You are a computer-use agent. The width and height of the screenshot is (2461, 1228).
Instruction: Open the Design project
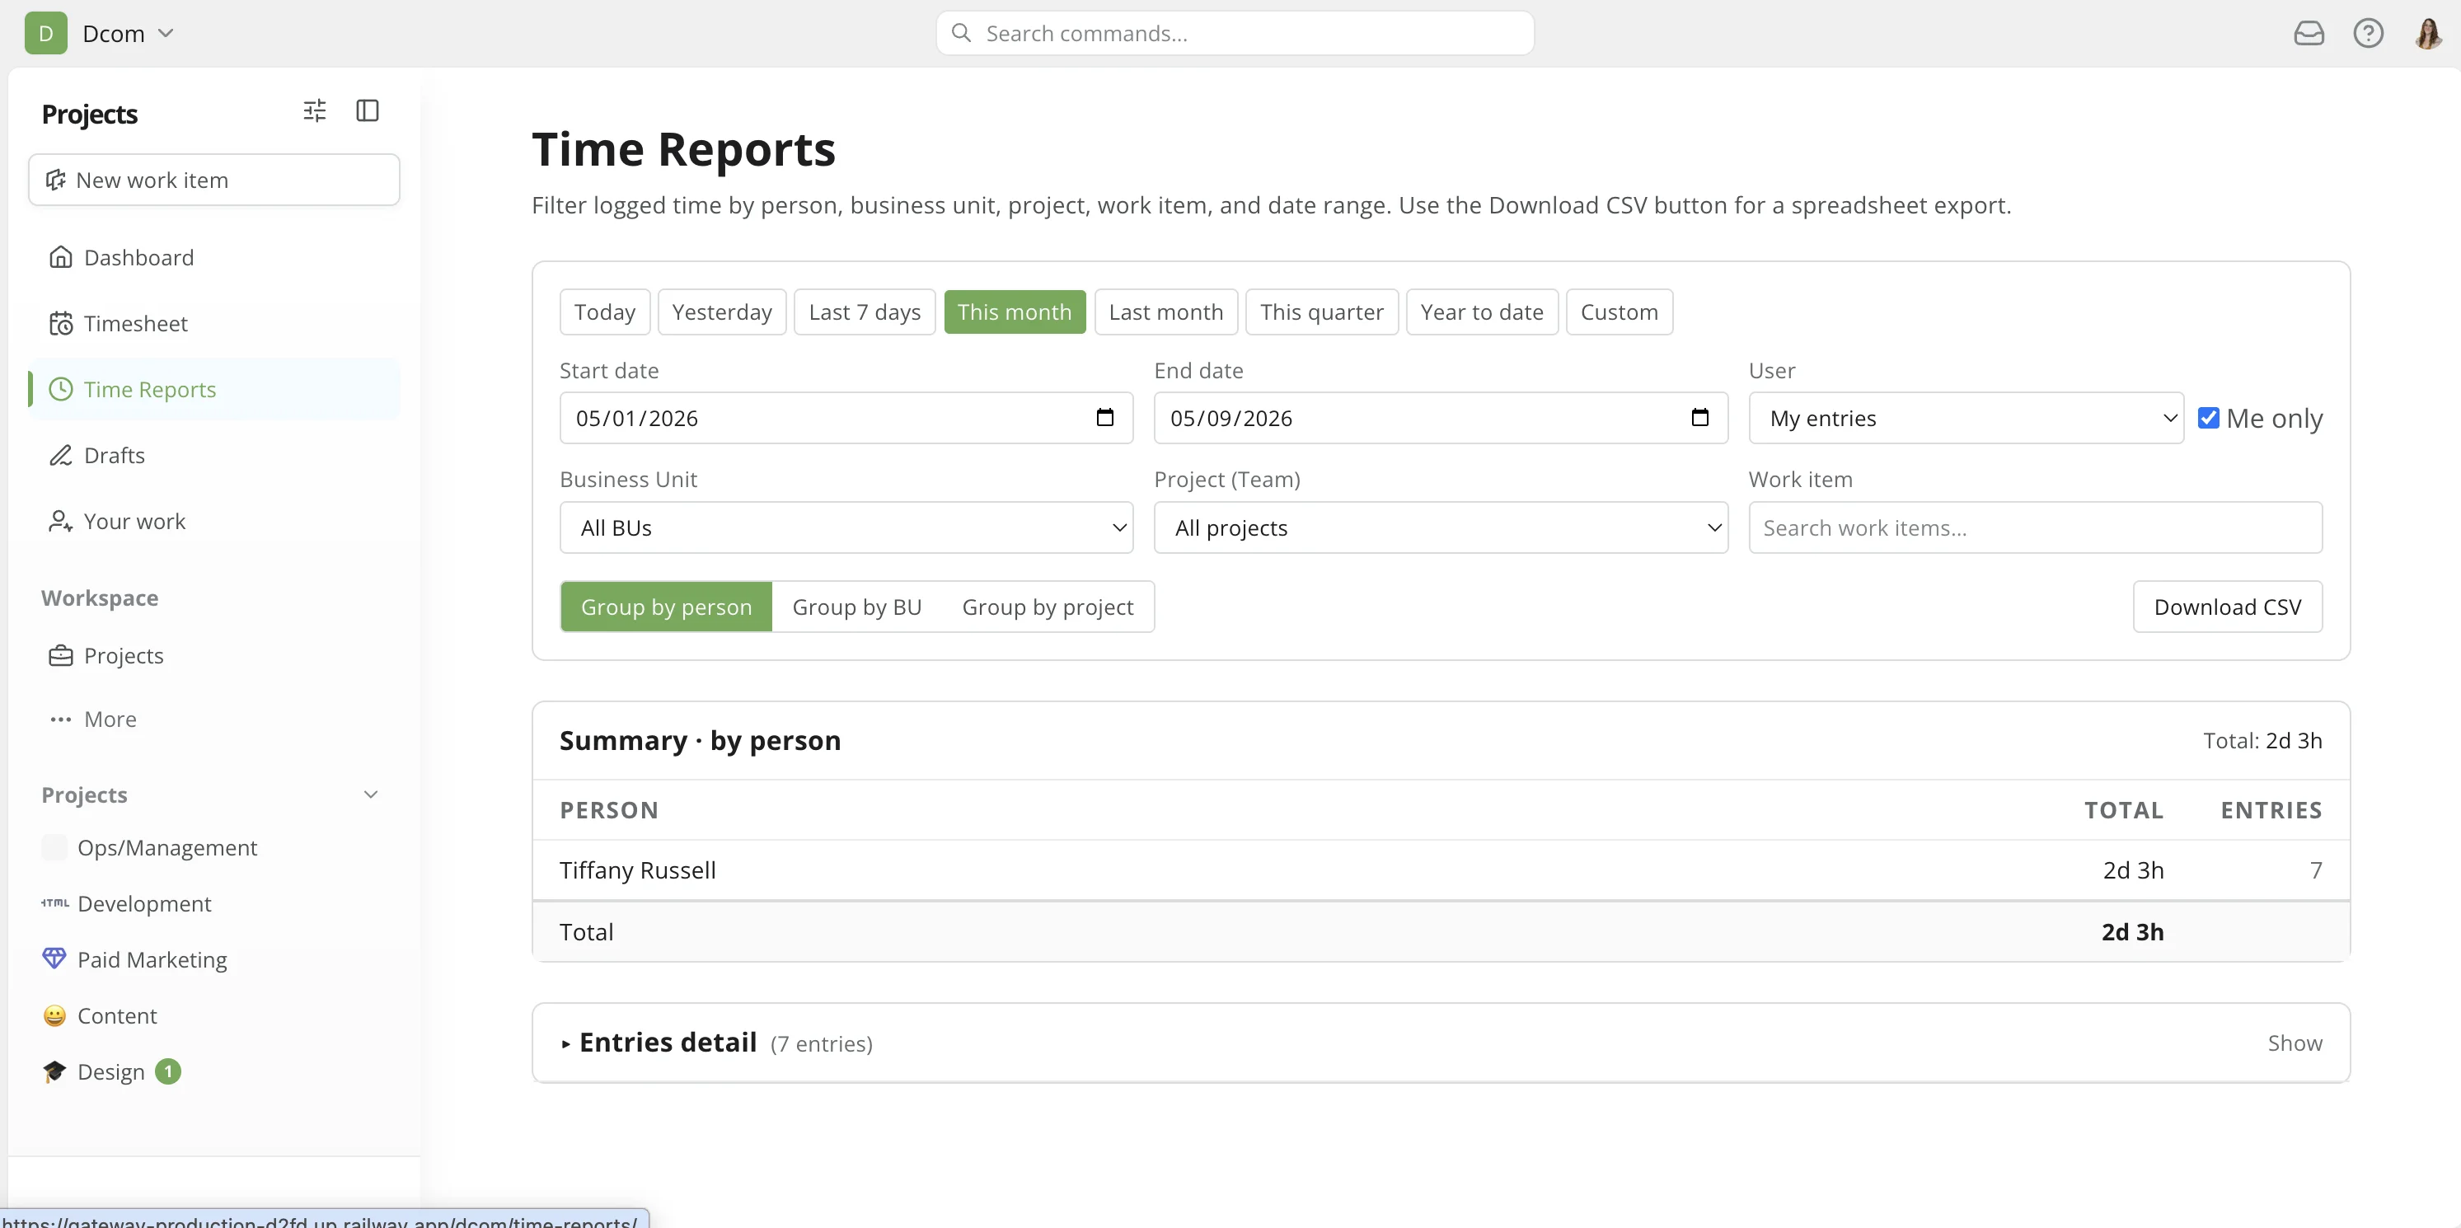(x=110, y=1071)
